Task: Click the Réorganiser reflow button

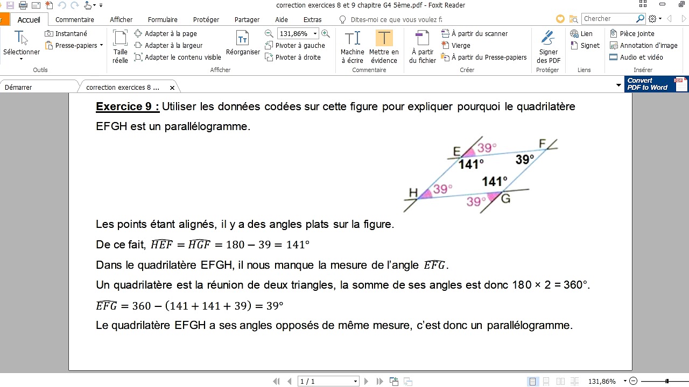Action: click(243, 43)
